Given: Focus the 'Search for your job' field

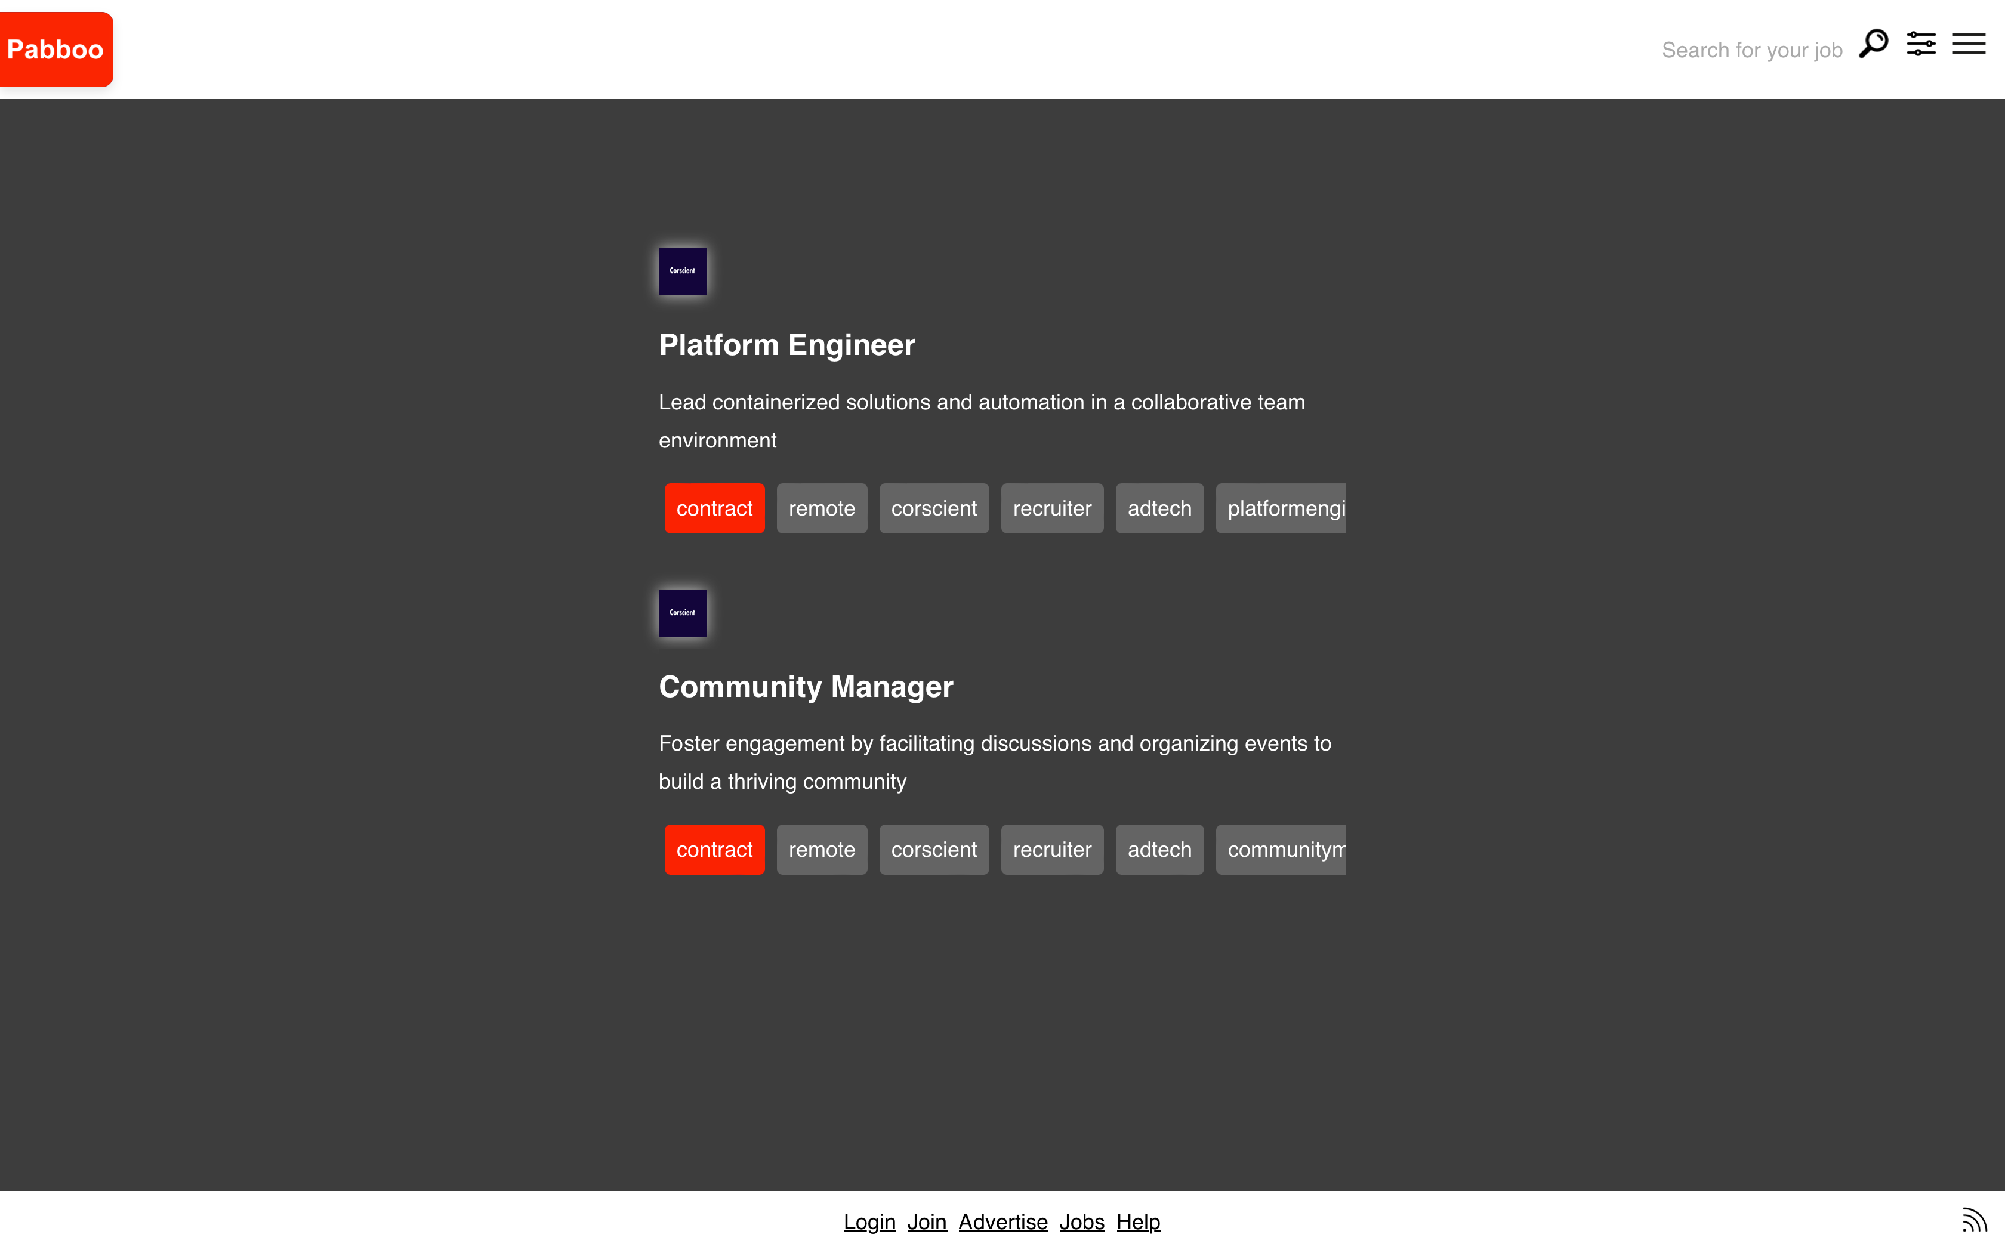Looking at the screenshot, I should pyautogui.click(x=1751, y=51).
